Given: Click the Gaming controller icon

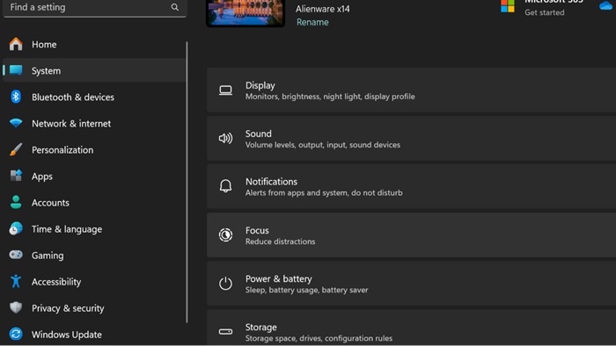Looking at the screenshot, I should pos(16,255).
